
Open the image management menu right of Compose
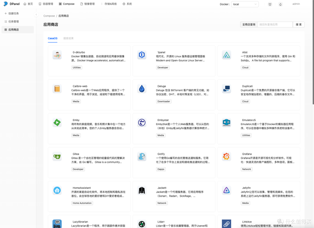click(x=87, y=4)
